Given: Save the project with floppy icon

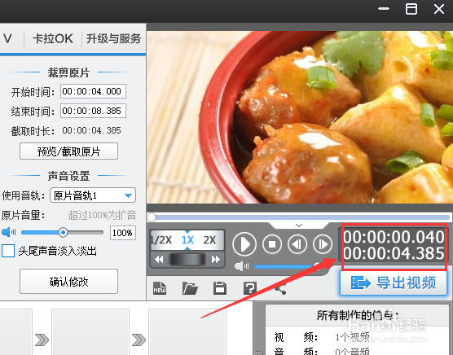Looking at the screenshot, I should (220, 288).
